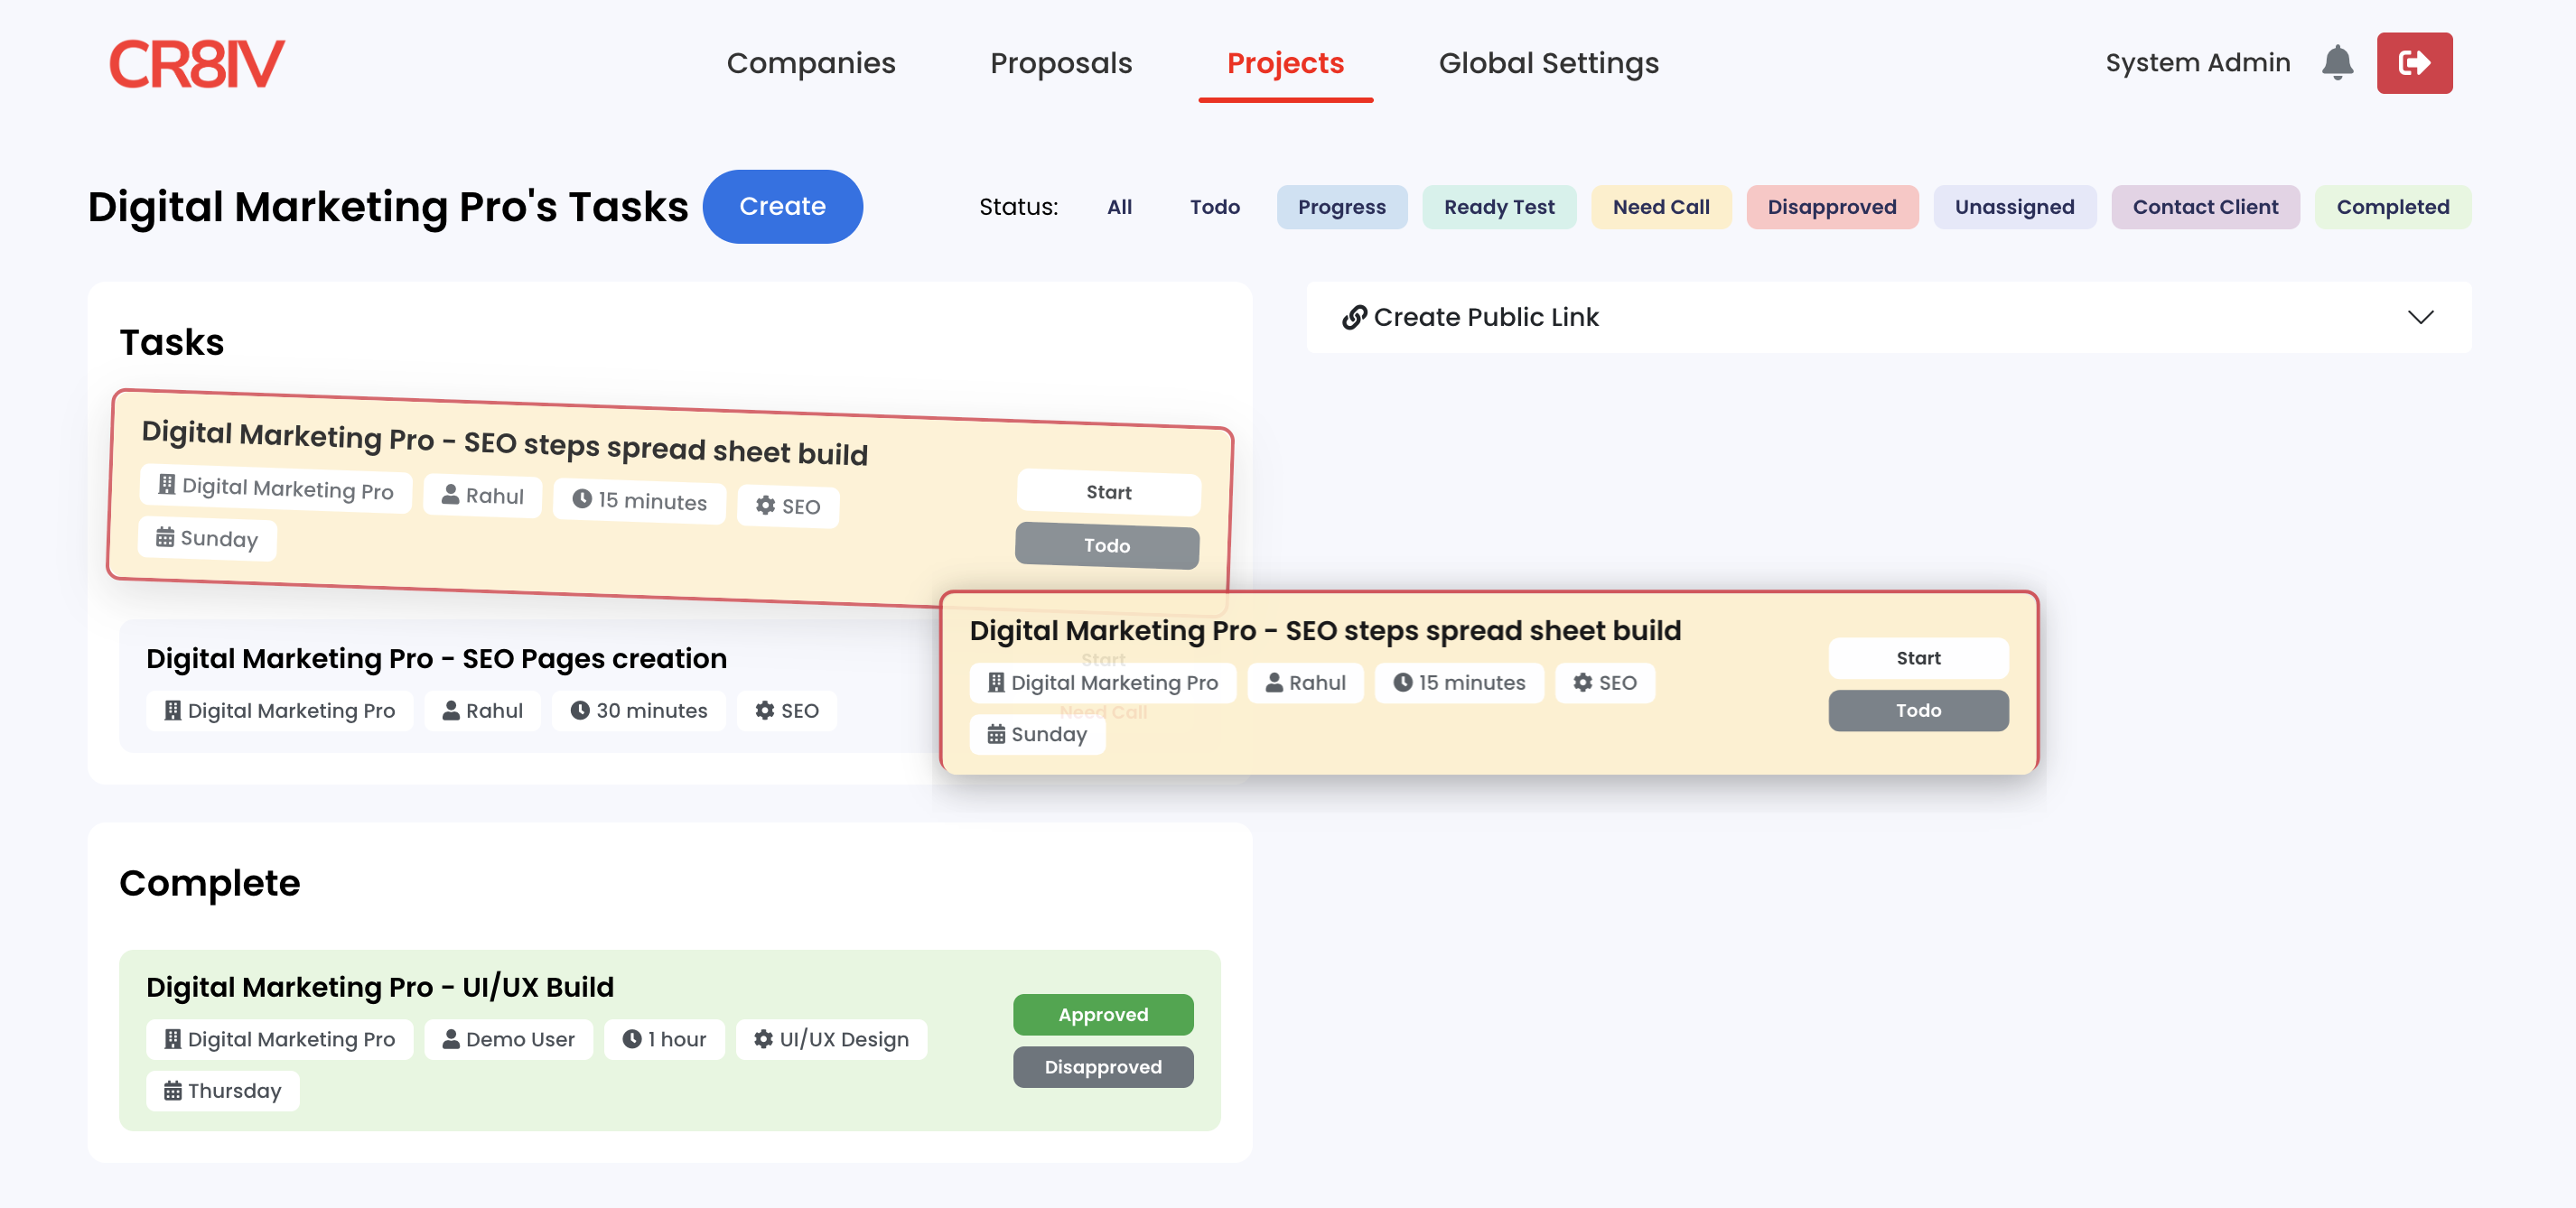Toggle the Need Call status filter

(x=1661, y=207)
